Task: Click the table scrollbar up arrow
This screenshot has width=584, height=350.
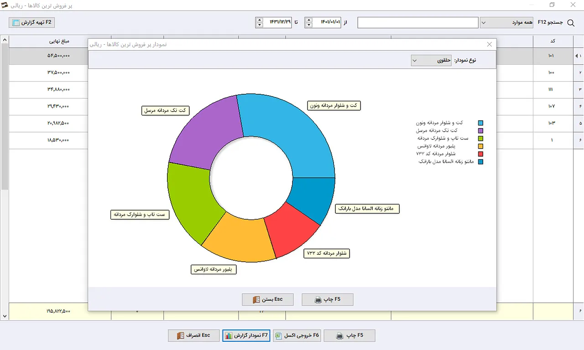Action: (5, 40)
